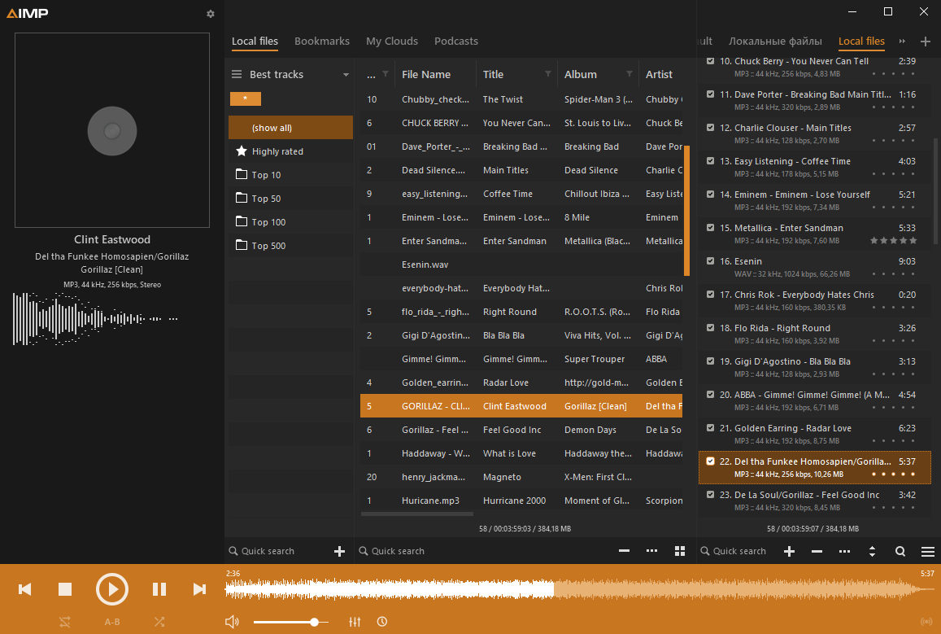
Task: Skip to previous track button
Action: (x=24, y=589)
